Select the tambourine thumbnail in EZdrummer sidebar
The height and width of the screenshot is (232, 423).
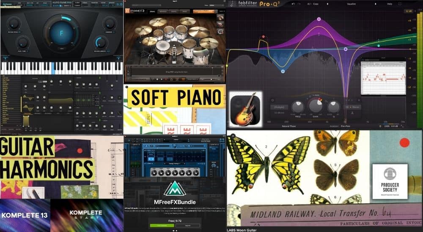tap(220, 32)
